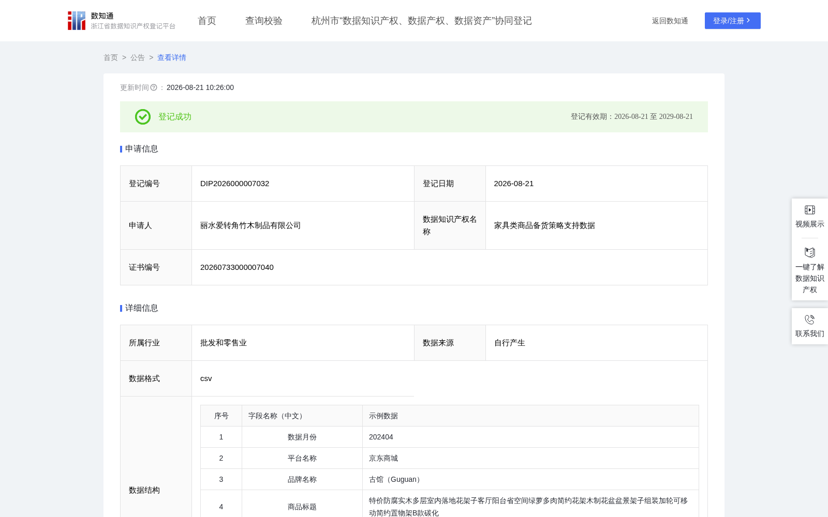Click the 证书编号 label cell
The image size is (828, 517).
pos(156,267)
